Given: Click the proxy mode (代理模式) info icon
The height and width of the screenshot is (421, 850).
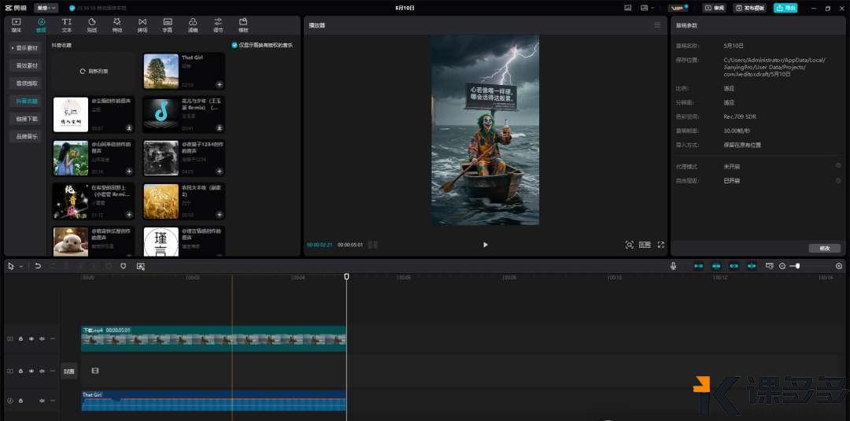Looking at the screenshot, I should tap(839, 166).
